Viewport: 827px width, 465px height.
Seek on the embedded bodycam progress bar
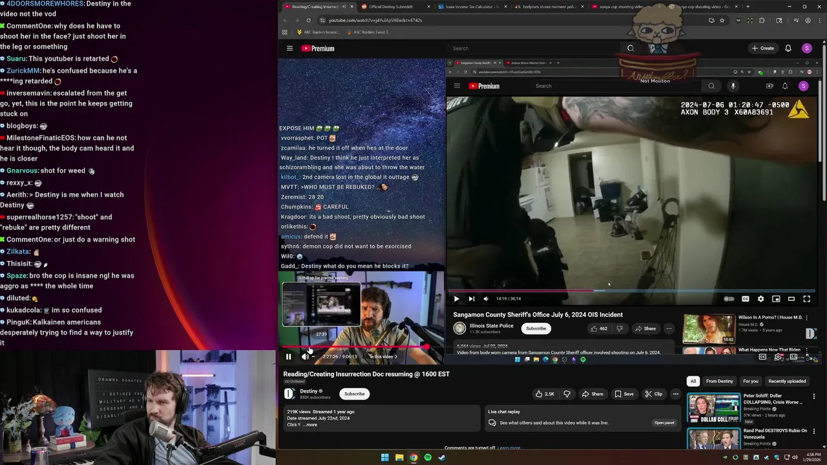633,291
